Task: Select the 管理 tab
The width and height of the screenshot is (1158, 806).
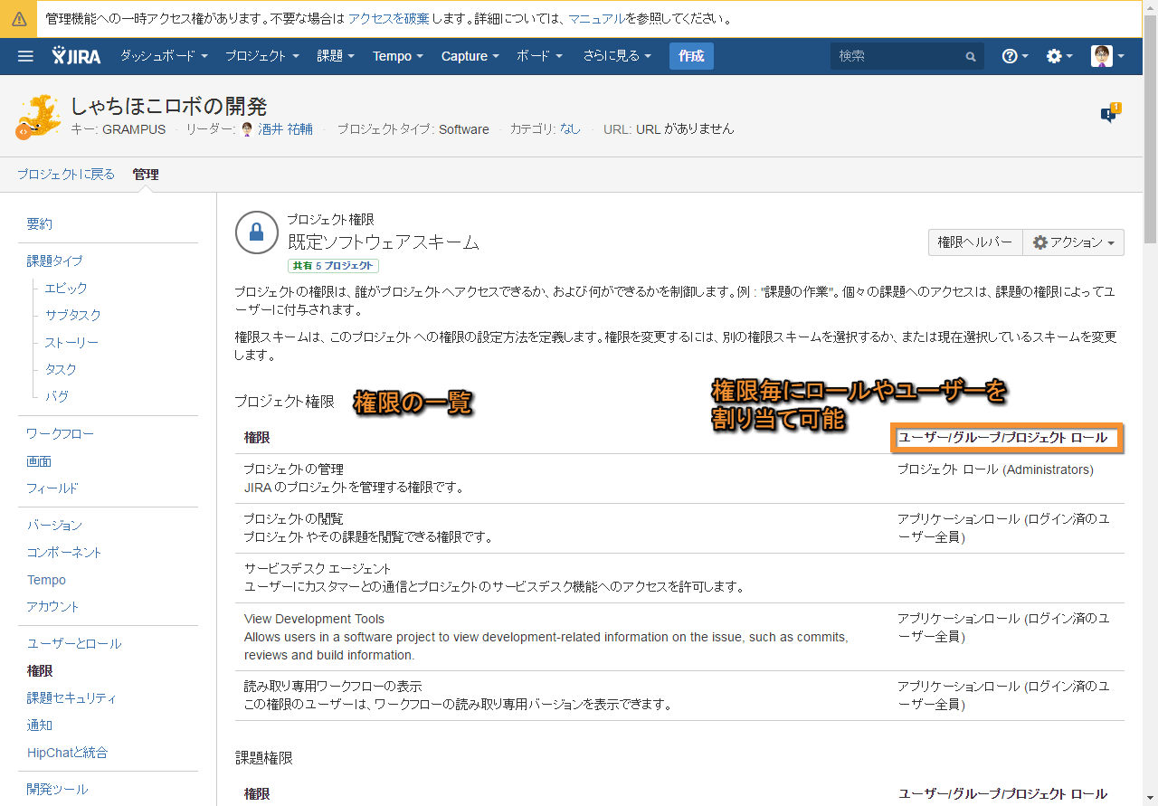Action: pos(146,175)
